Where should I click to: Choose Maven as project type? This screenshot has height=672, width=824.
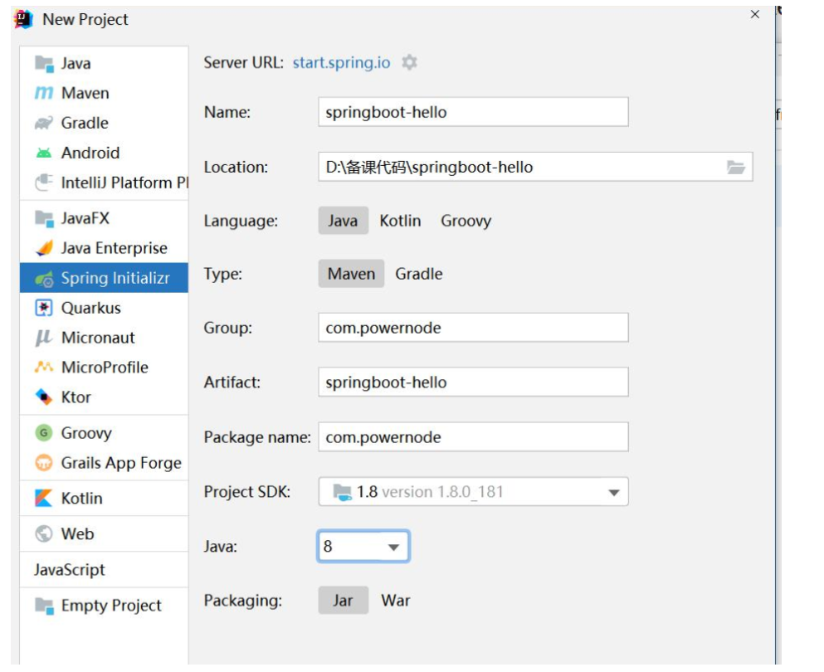coord(351,274)
